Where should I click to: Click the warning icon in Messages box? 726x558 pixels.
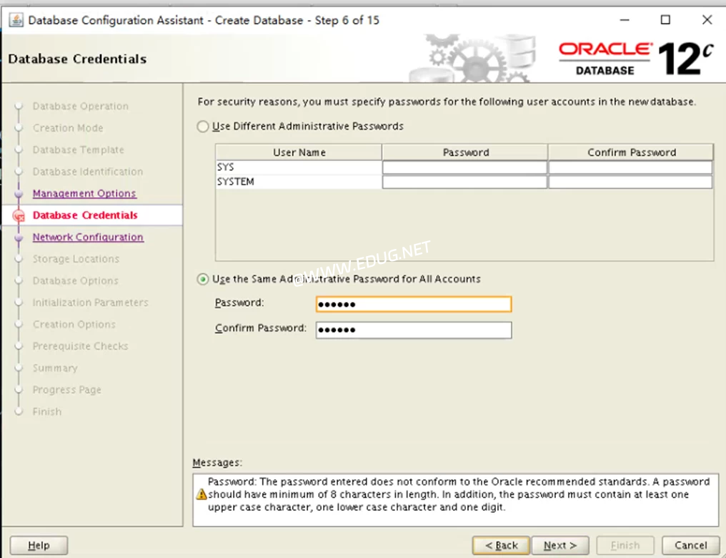(x=202, y=494)
